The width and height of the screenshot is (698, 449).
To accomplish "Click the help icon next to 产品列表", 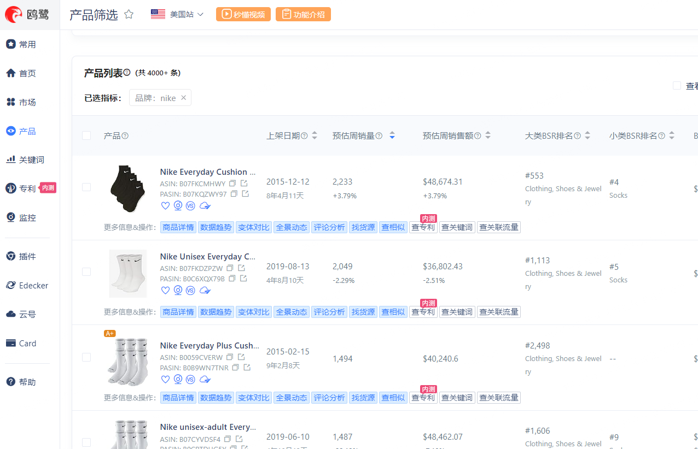I will (127, 72).
